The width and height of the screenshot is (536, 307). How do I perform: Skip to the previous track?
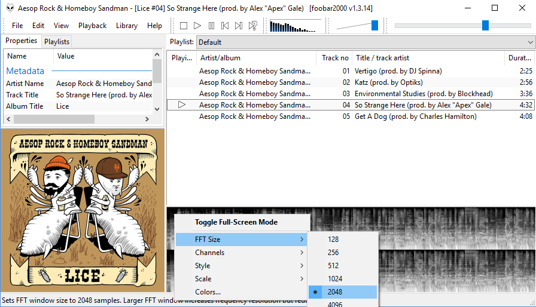coord(225,26)
